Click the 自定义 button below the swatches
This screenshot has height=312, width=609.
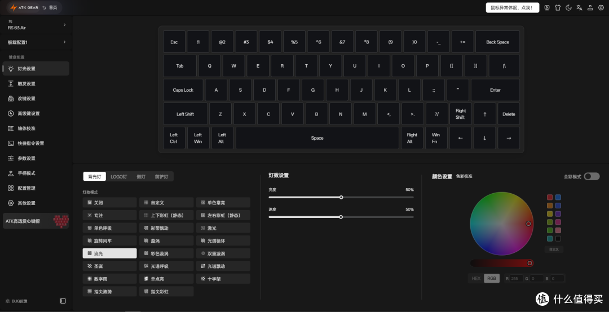pyautogui.click(x=554, y=249)
